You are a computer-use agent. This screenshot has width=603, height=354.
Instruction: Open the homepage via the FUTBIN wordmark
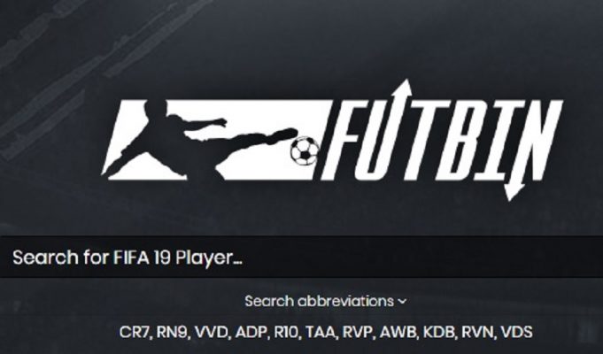click(x=442, y=141)
